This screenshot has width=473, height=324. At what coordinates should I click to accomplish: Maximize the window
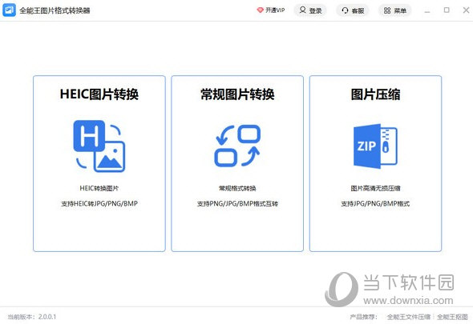(x=447, y=10)
